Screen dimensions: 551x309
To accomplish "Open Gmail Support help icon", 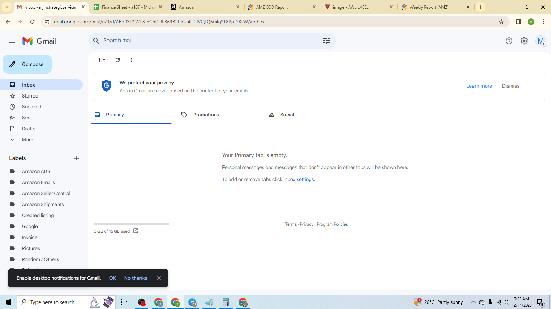I will (x=509, y=41).
